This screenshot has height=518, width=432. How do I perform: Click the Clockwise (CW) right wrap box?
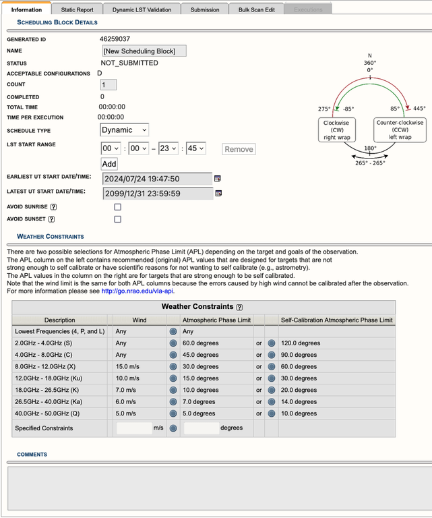coord(337,129)
